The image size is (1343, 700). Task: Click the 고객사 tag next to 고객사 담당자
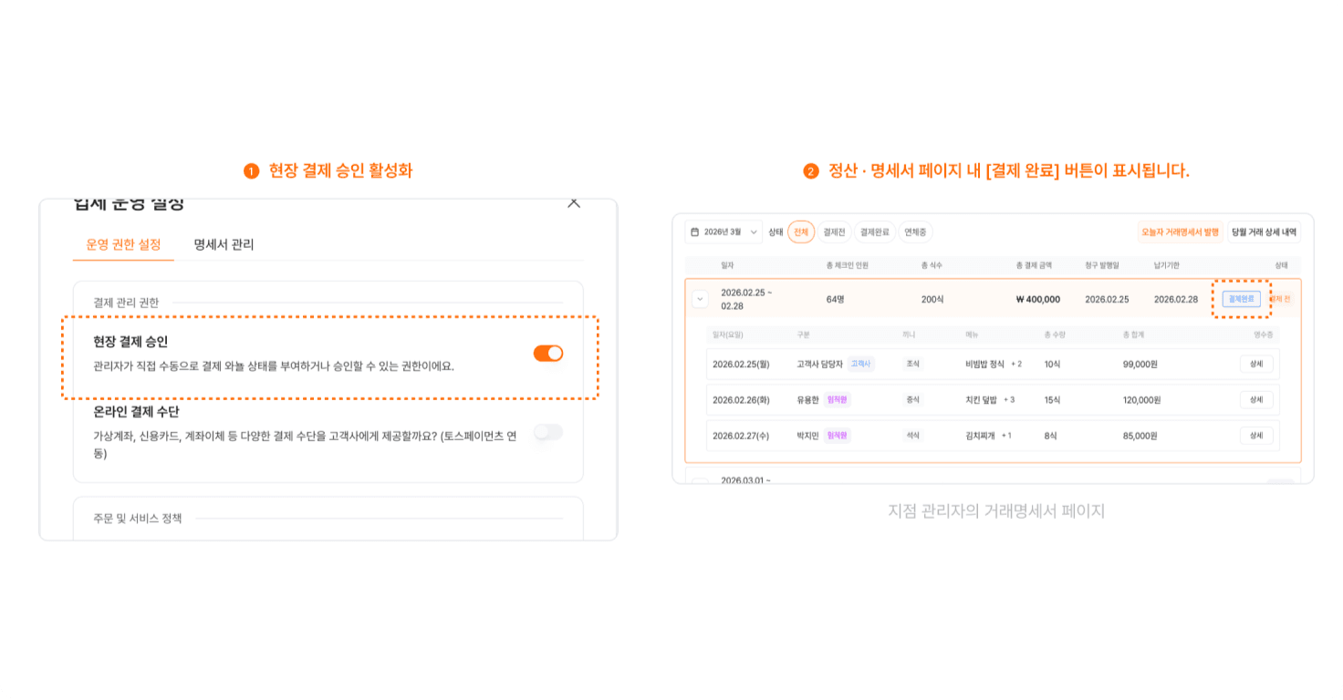click(860, 364)
